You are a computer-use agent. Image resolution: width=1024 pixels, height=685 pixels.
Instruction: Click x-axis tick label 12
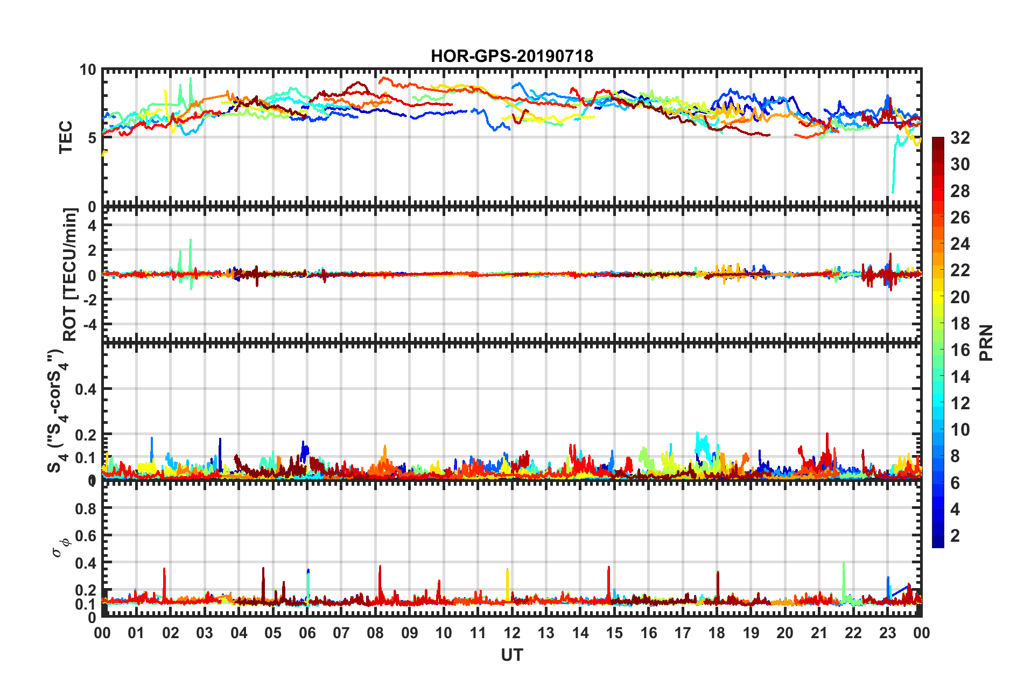(x=512, y=633)
